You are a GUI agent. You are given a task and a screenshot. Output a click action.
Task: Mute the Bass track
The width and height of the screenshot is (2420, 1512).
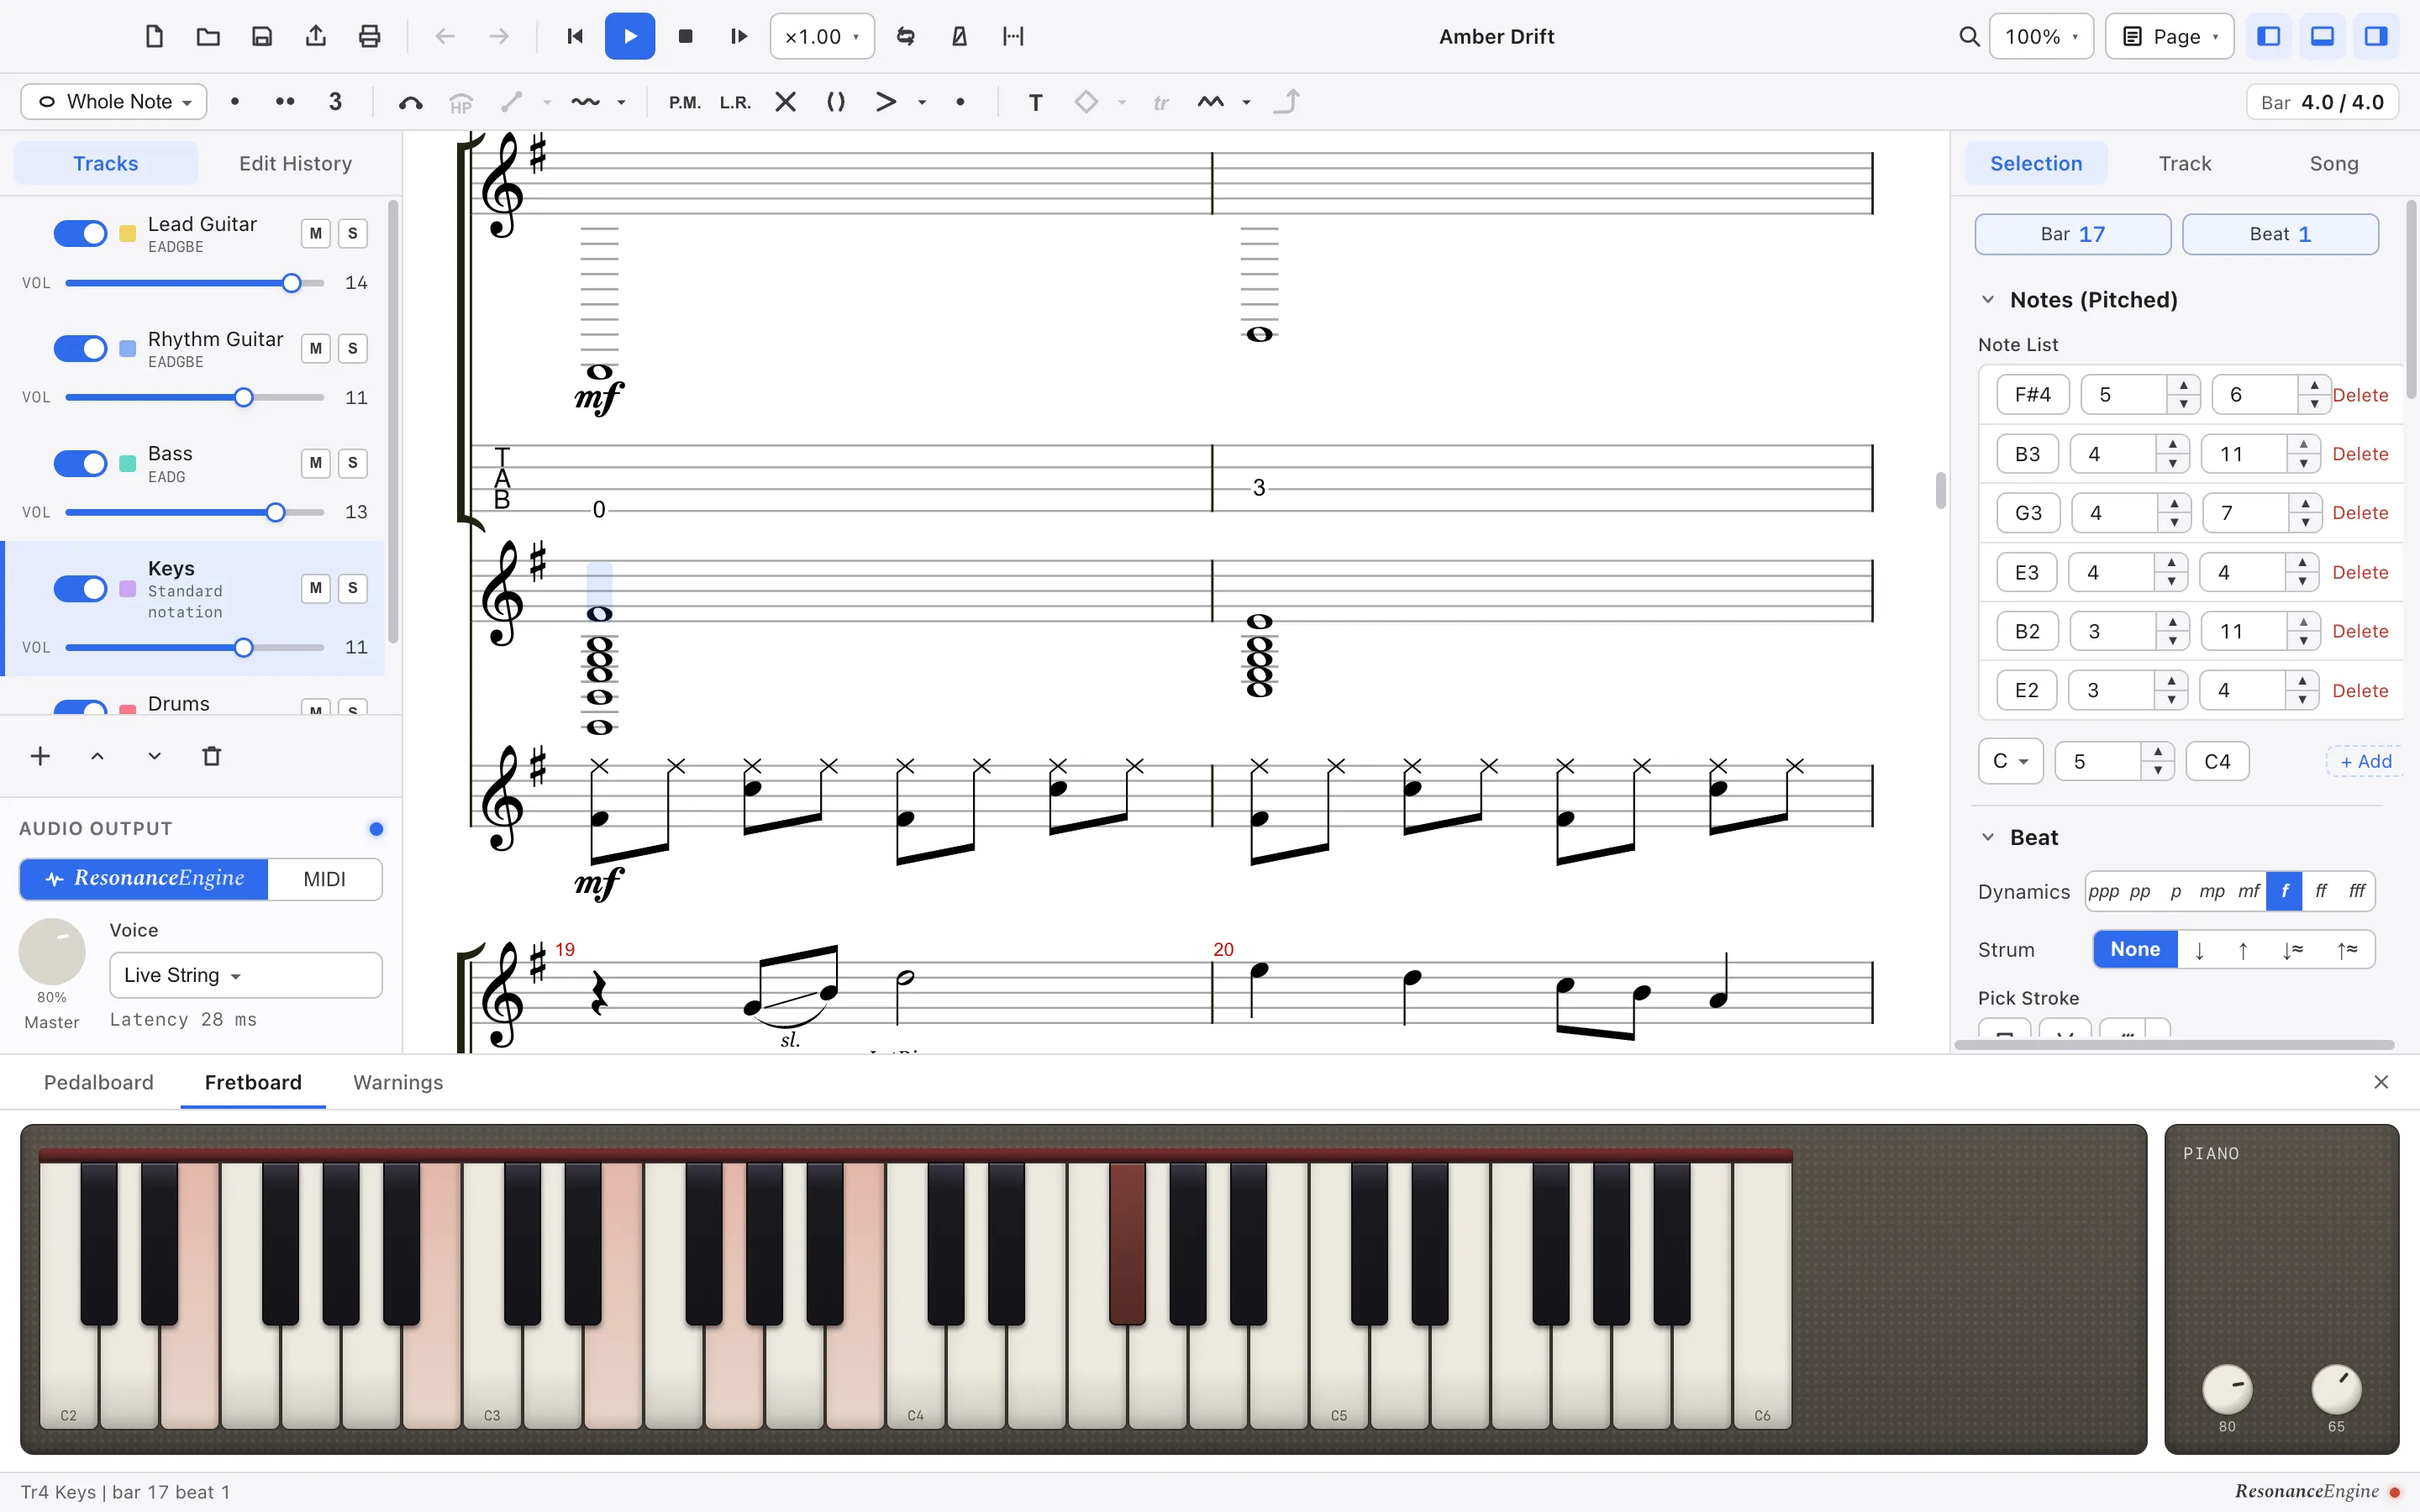(x=316, y=463)
